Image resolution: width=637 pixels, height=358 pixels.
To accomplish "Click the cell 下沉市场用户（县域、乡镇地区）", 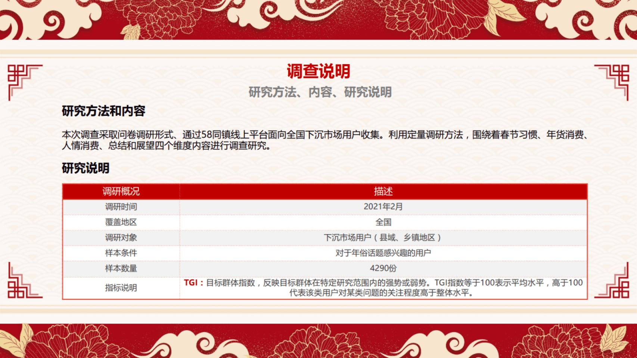I will [x=383, y=237].
